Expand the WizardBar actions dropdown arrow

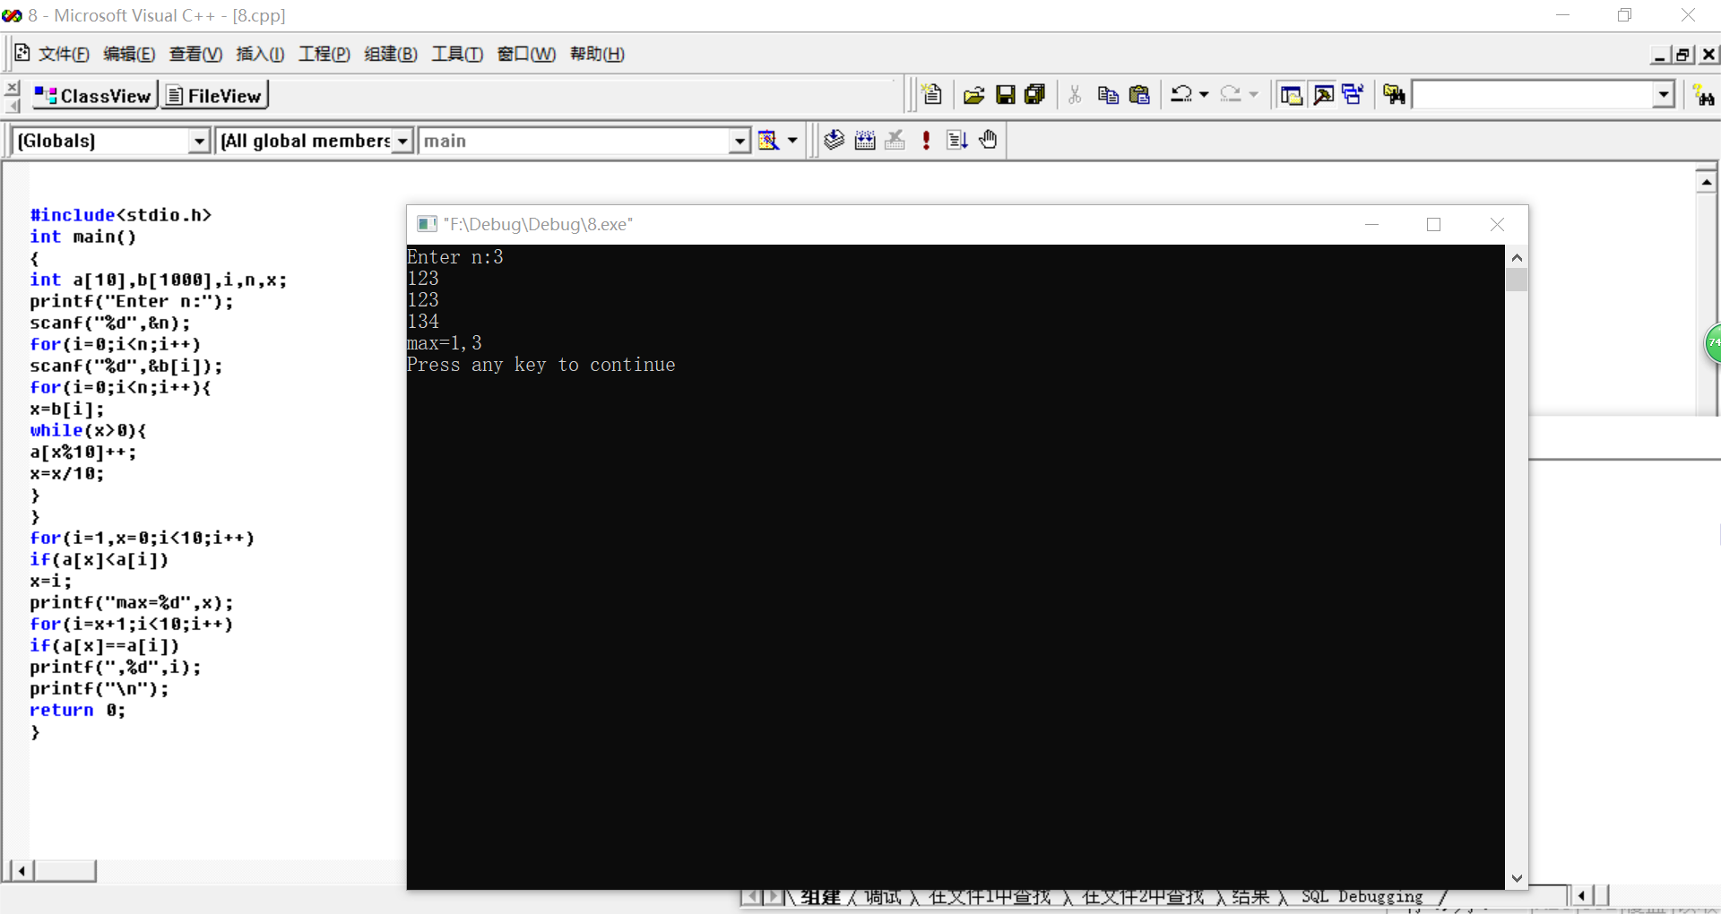792,141
